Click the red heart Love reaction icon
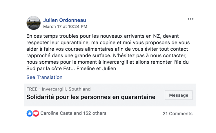This screenshot has height=133, width=216. coord(36,113)
